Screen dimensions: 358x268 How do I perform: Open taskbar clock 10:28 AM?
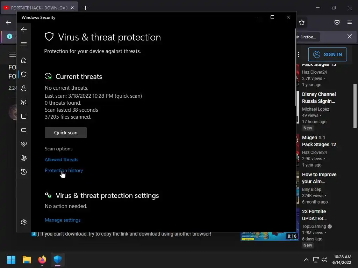pos(342,260)
